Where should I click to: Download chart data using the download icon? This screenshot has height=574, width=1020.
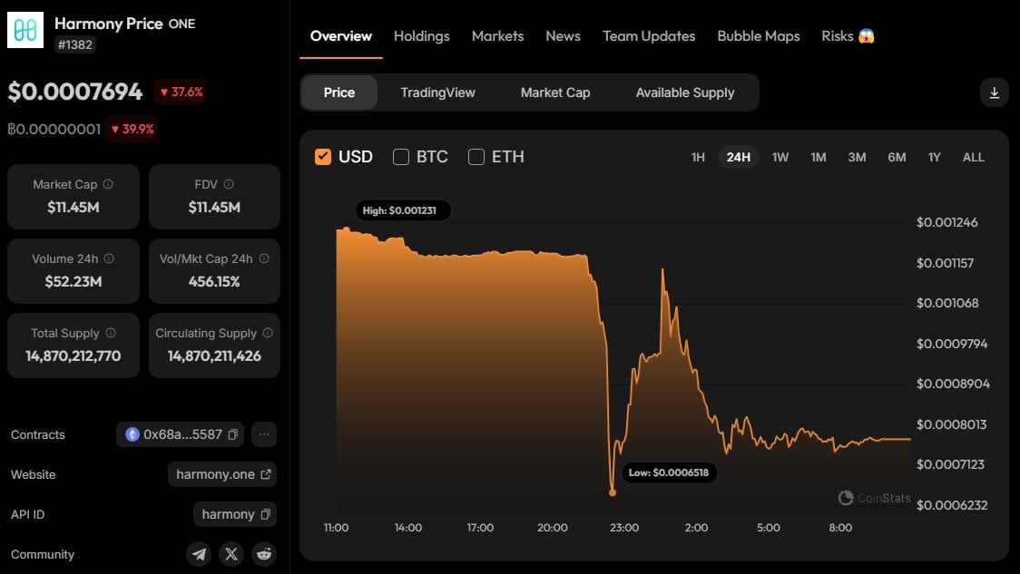994,93
